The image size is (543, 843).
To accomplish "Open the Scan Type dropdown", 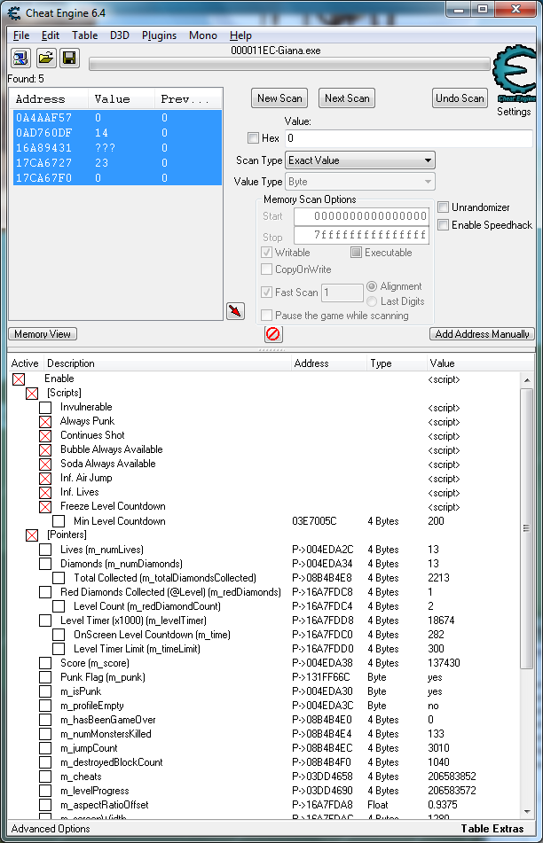I will point(360,160).
